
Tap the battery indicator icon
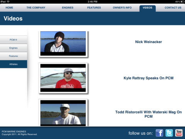click(182, 2)
